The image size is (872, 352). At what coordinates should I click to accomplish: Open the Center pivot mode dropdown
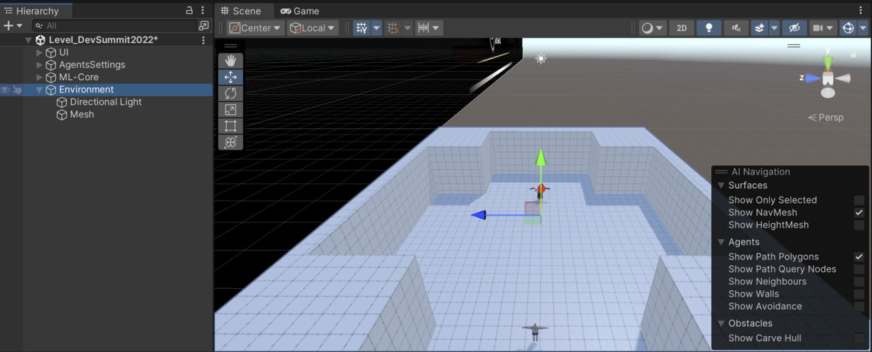point(255,28)
